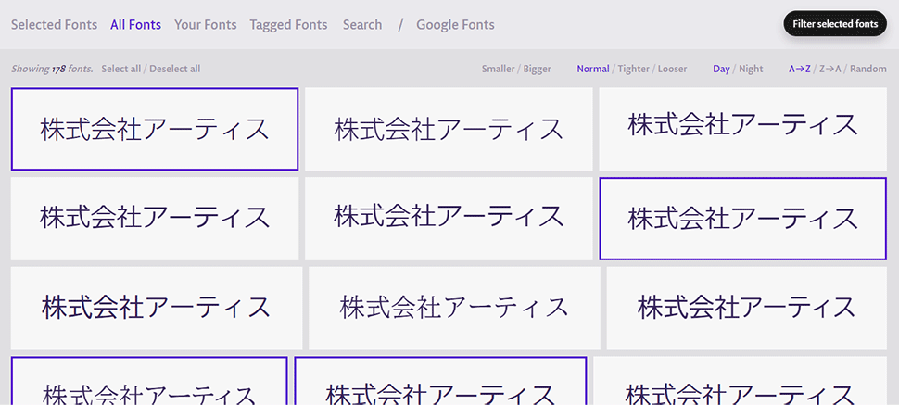
Task: Go to the Tagged Fonts tab
Action: point(288,25)
